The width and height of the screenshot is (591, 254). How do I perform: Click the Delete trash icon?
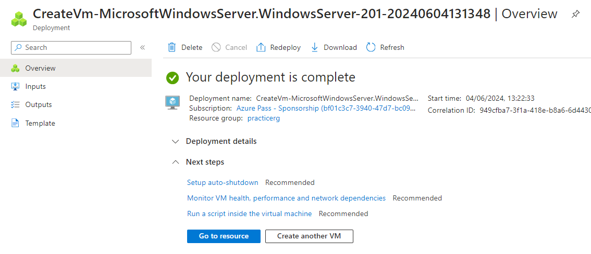(172, 47)
